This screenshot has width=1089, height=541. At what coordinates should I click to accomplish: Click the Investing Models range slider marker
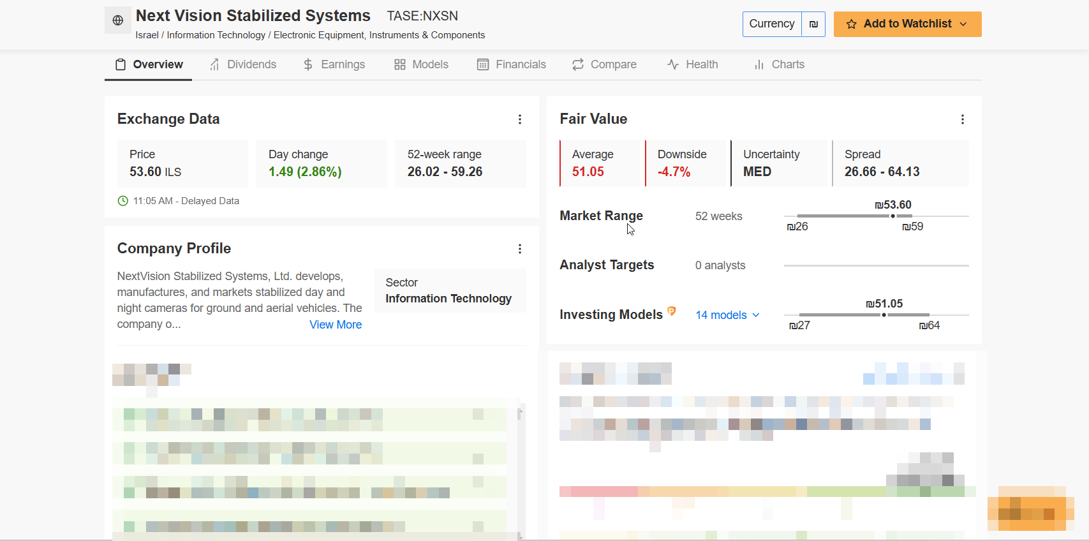(884, 315)
